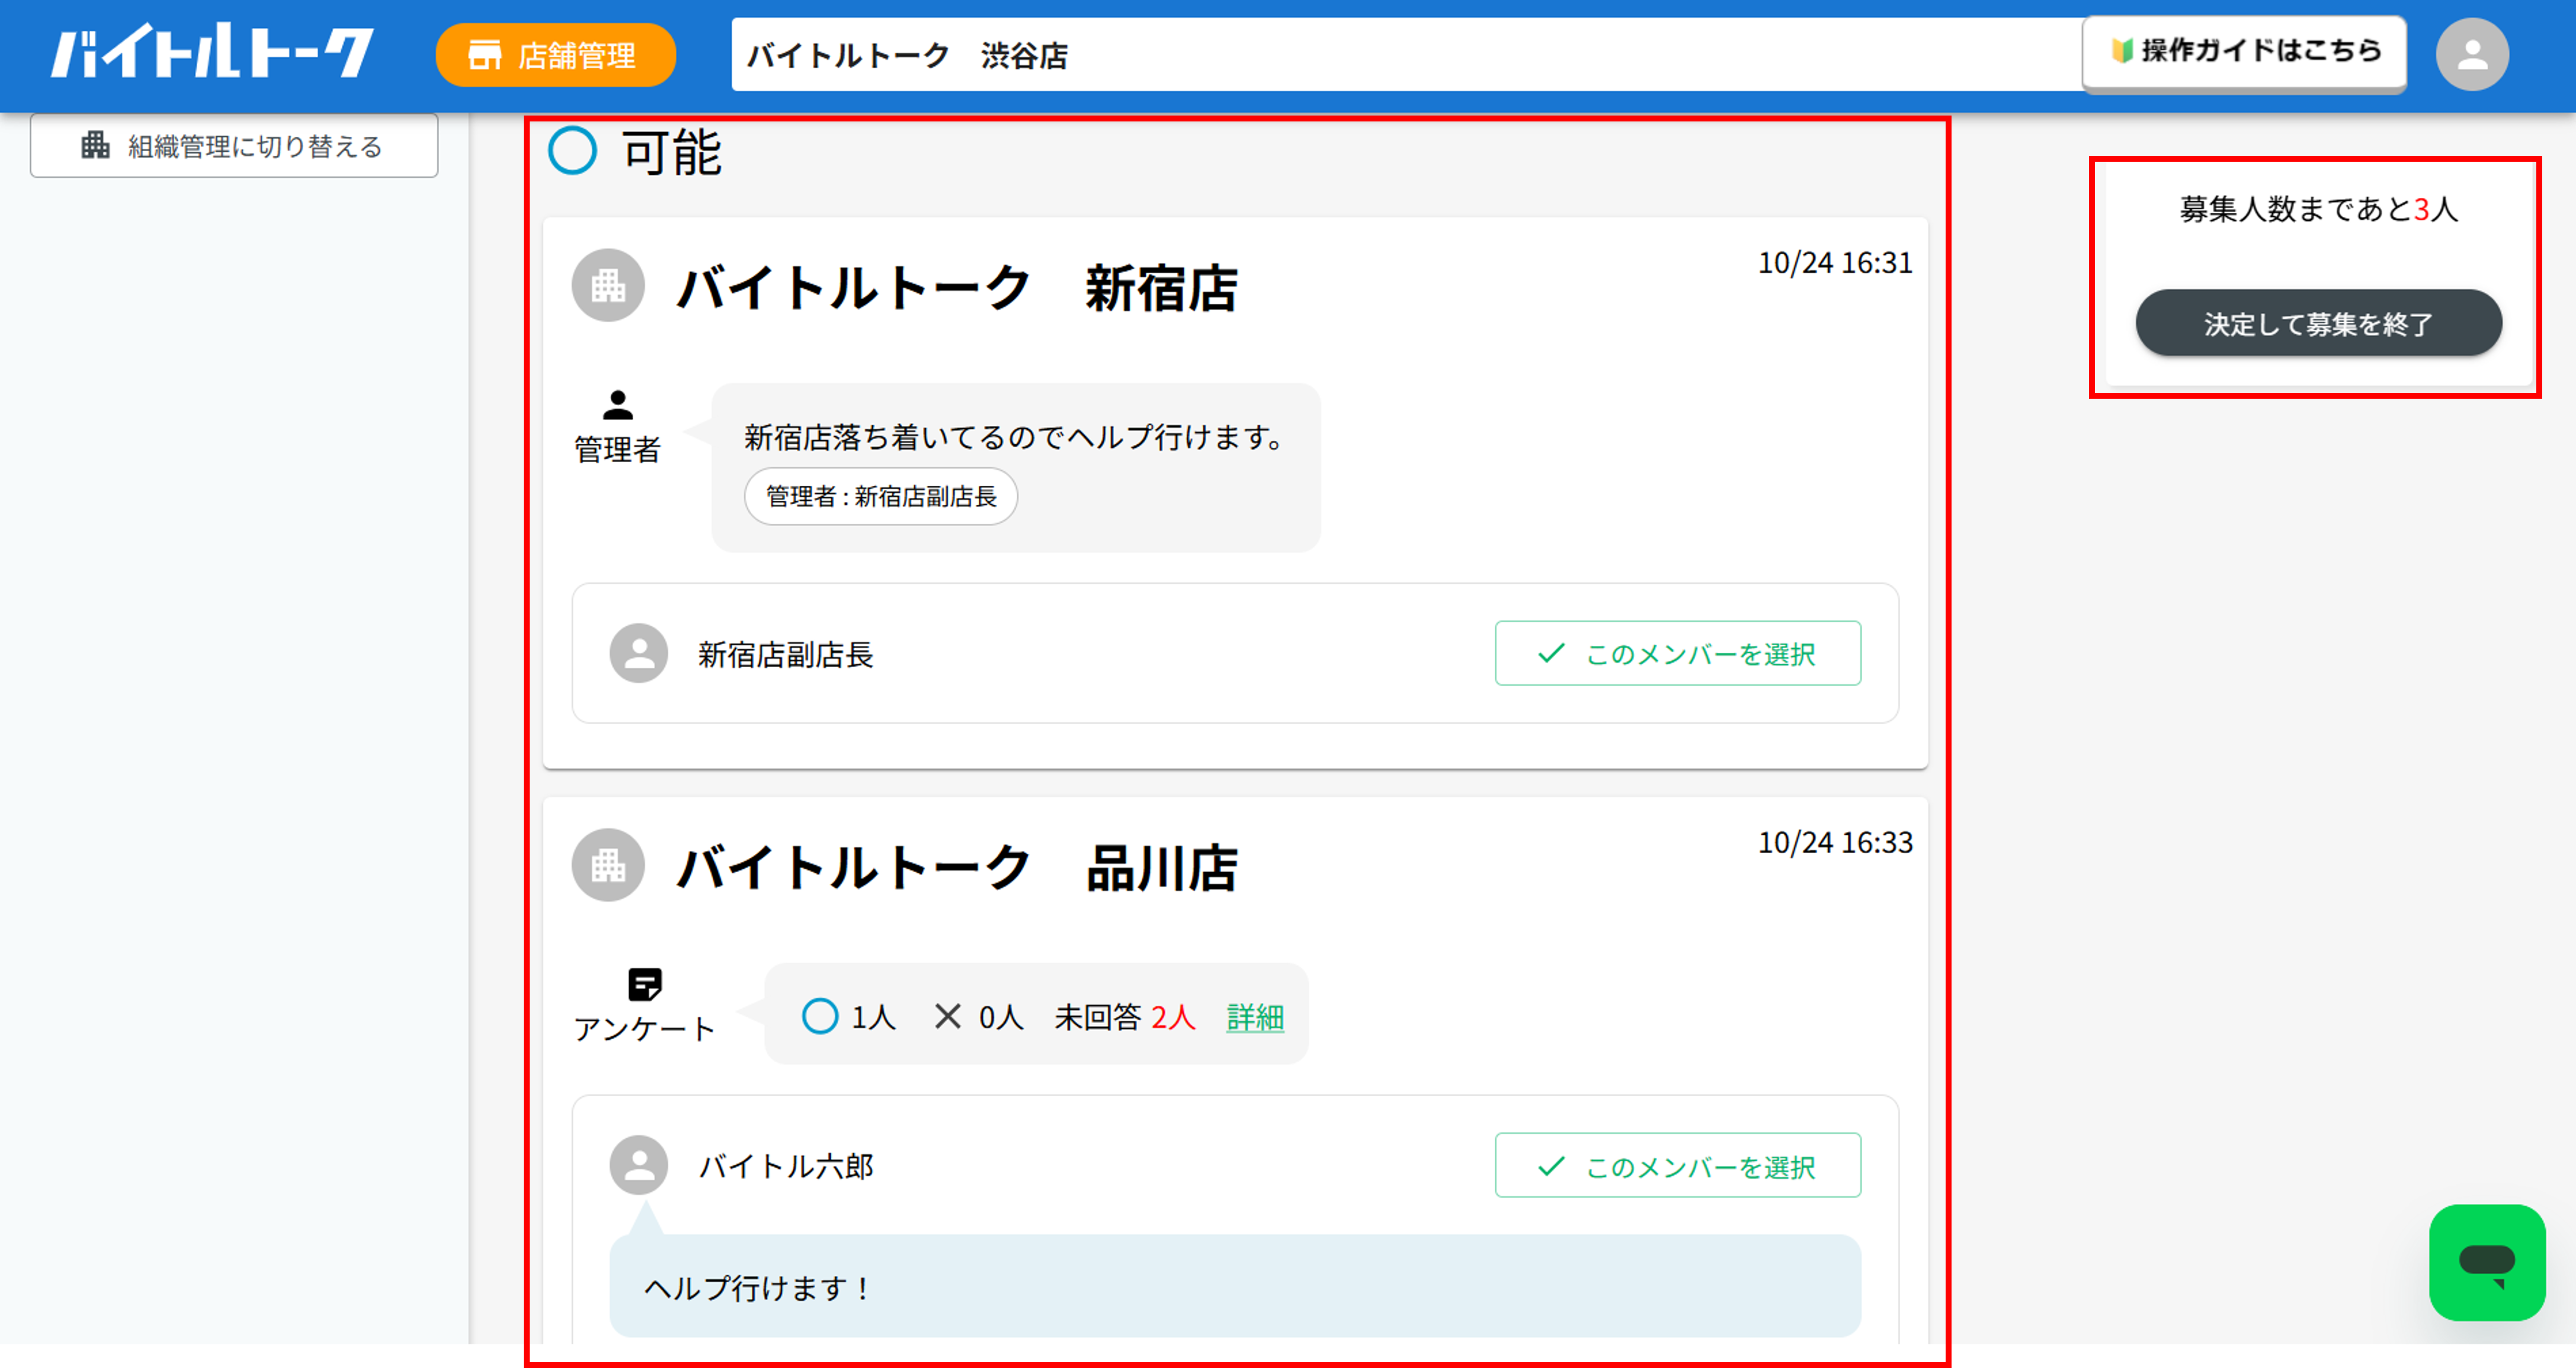Open the バイトルトーク 品川店 heading

click(957, 868)
